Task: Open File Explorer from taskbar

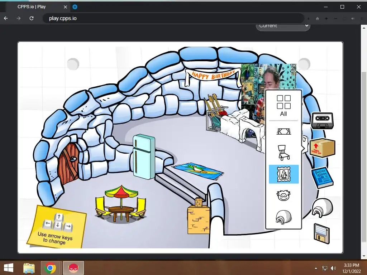Action: tap(29, 268)
